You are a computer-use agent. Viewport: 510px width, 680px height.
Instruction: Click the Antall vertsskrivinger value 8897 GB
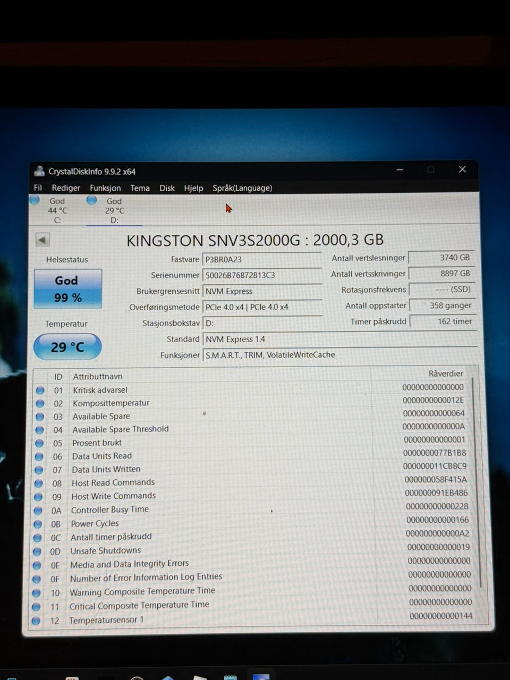coord(441,274)
